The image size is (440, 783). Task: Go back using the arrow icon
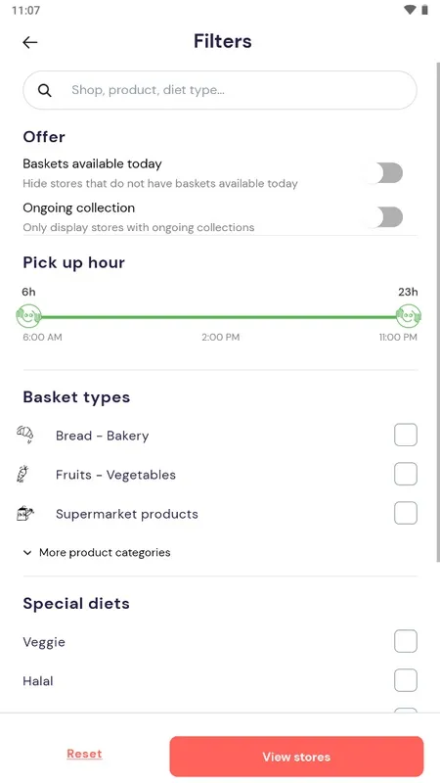30,42
